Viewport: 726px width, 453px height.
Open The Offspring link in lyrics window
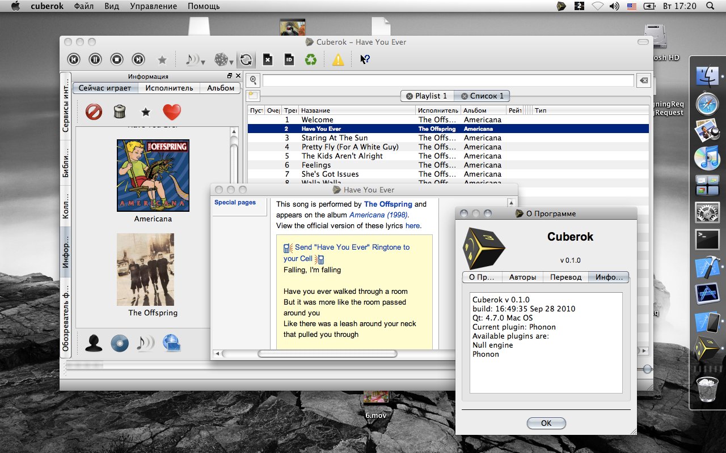[388, 204]
